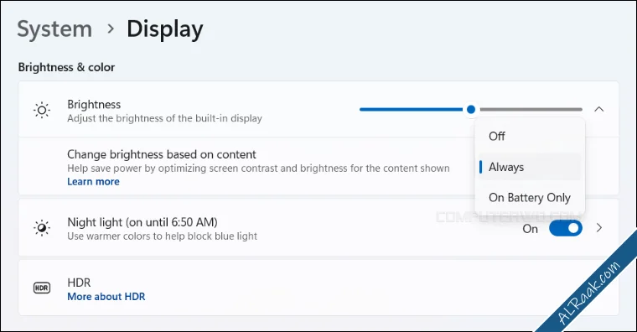Screen dimensions: 637x332
Task: Click the On label beside Night light switch
Action: coord(531,229)
